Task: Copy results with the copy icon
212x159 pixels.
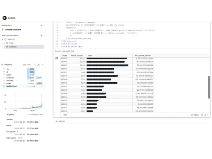Action: pos(202,115)
